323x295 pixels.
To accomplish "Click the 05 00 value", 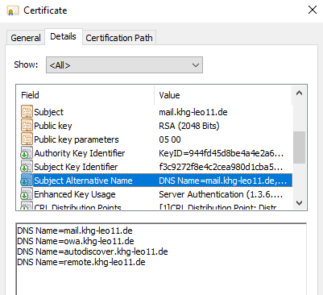I will click(170, 139).
